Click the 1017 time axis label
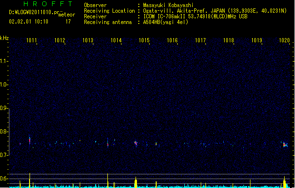The width and height of the screenshot is (295, 188). point(200,40)
